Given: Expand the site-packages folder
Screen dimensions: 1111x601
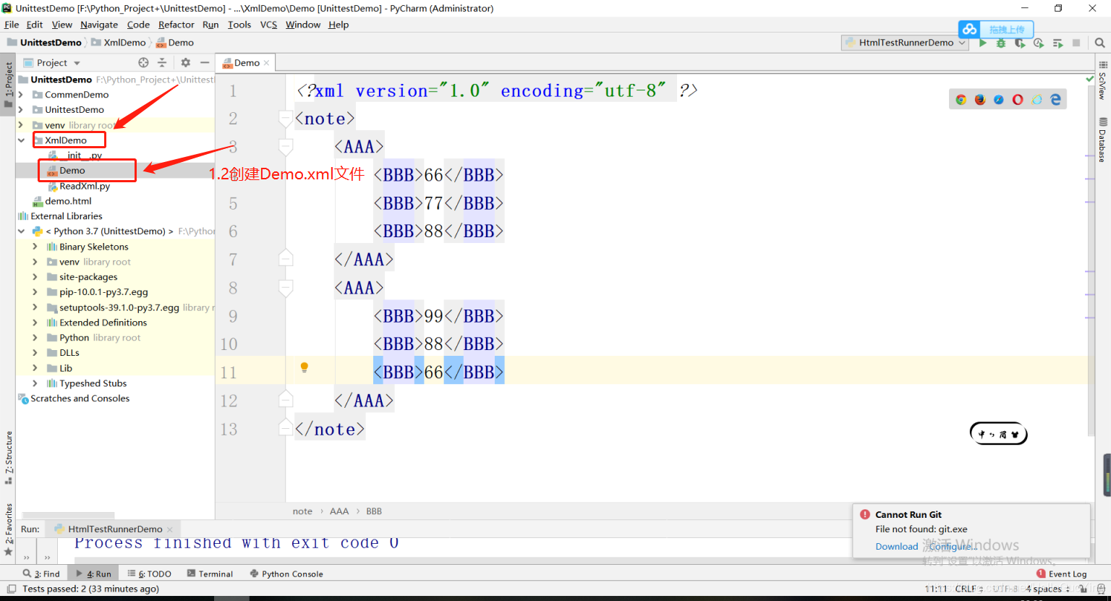Looking at the screenshot, I should coord(34,276).
